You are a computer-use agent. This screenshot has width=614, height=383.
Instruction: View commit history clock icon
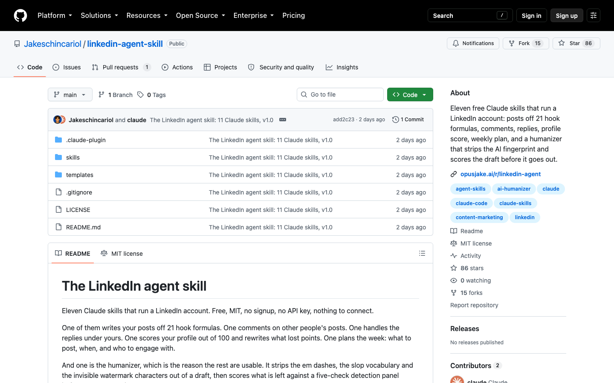[x=396, y=120]
